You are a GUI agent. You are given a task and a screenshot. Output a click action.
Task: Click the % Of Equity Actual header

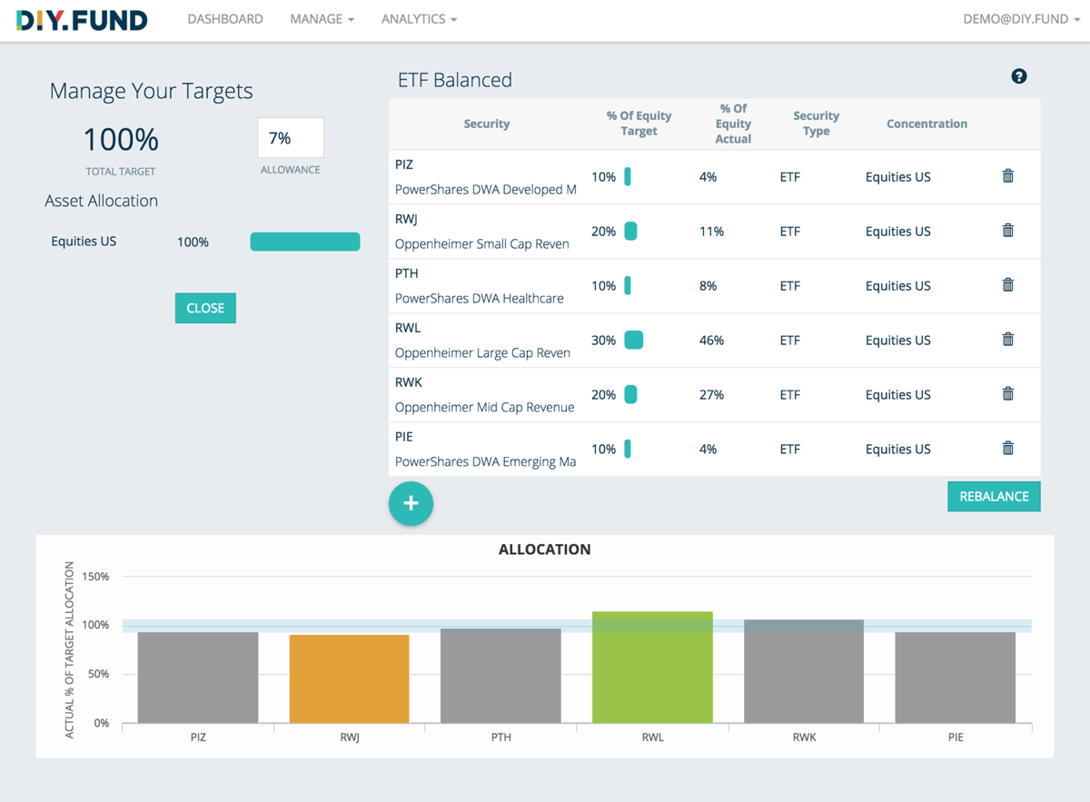pos(733,124)
